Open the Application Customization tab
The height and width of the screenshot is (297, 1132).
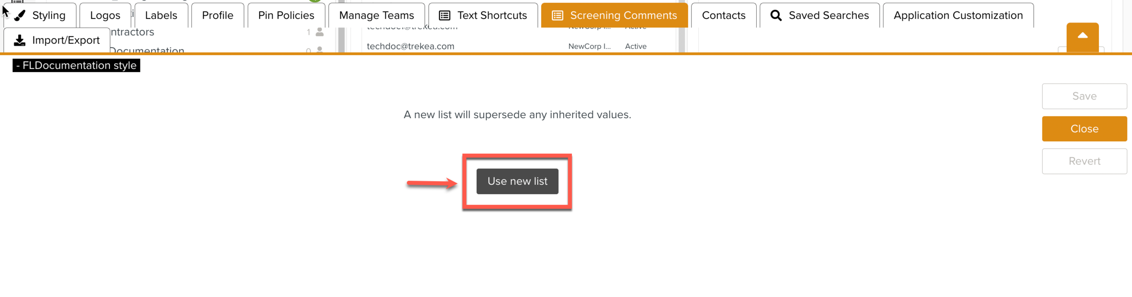[958, 15]
